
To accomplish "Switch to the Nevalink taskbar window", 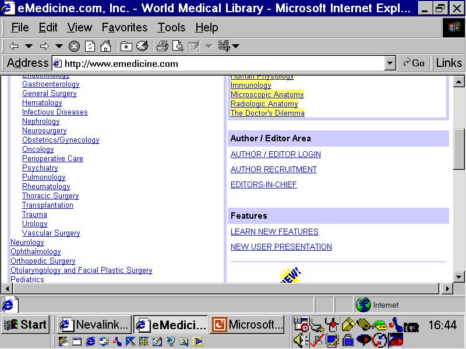I will [94, 325].
